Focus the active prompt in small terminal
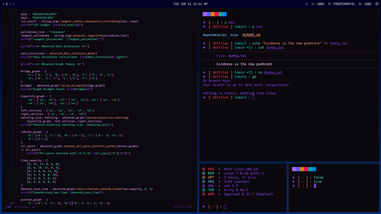Viewport: 381px width, 214px height. click(315, 186)
